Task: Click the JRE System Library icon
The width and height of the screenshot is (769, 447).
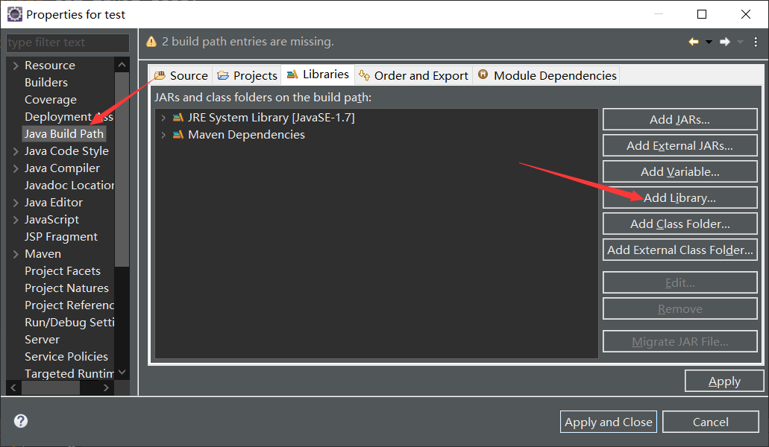Action: (x=178, y=118)
